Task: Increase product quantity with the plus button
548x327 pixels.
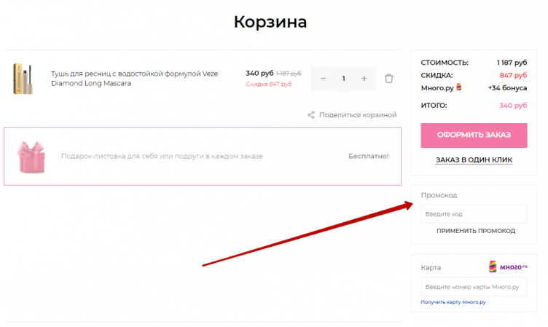Action: (364, 79)
